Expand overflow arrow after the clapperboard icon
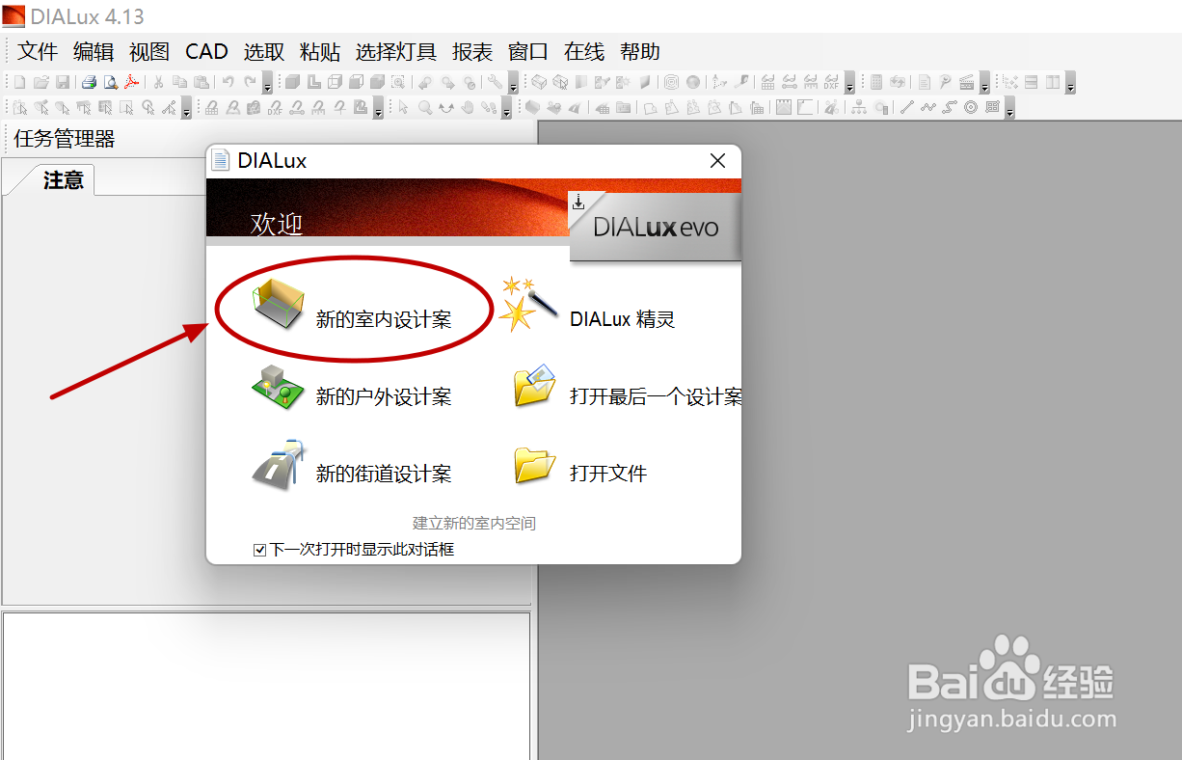1182x760 pixels. click(984, 83)
